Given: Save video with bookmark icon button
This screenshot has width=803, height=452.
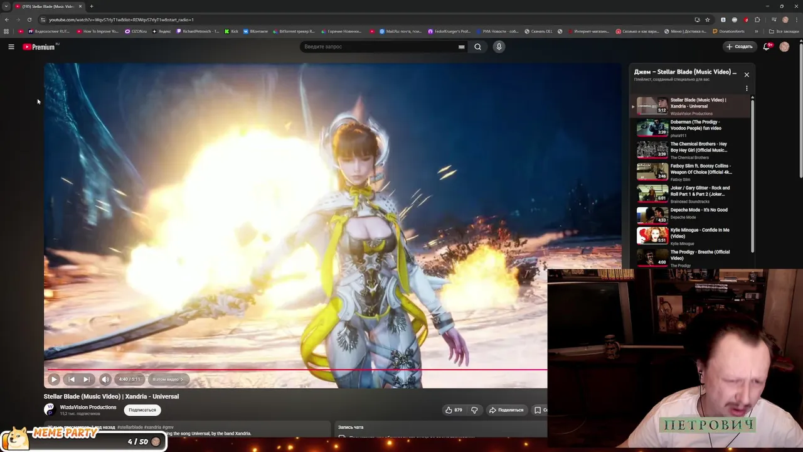Looking at the screenshot, I should click(538, 410).
